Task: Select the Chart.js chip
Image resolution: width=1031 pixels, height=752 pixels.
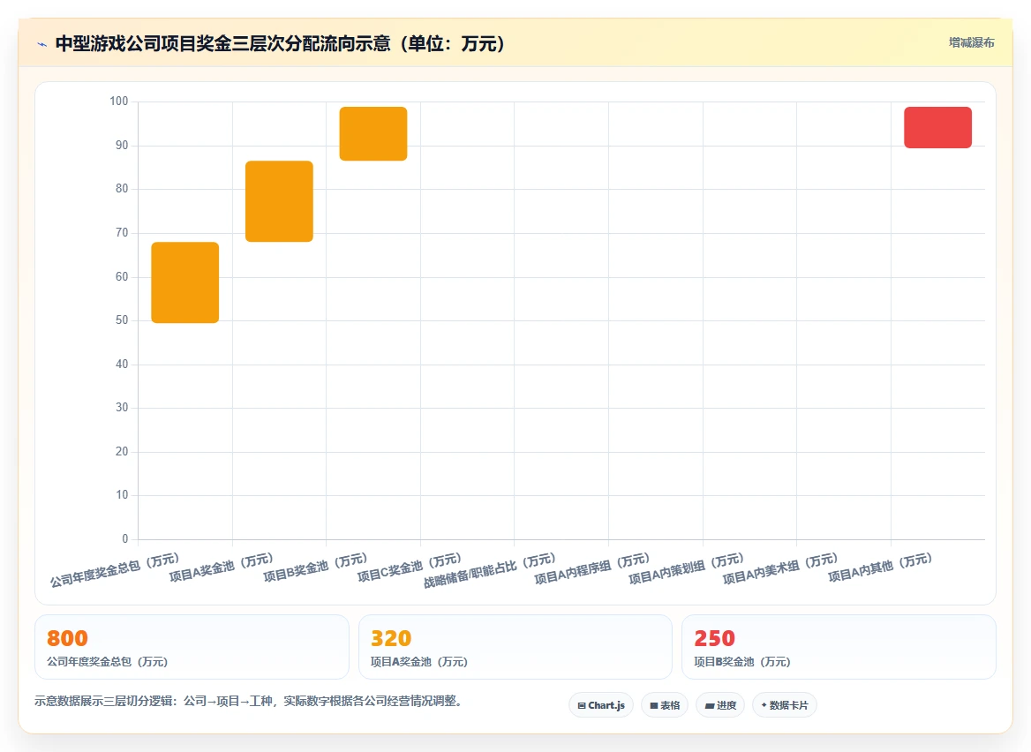Action: coord(601,705)
